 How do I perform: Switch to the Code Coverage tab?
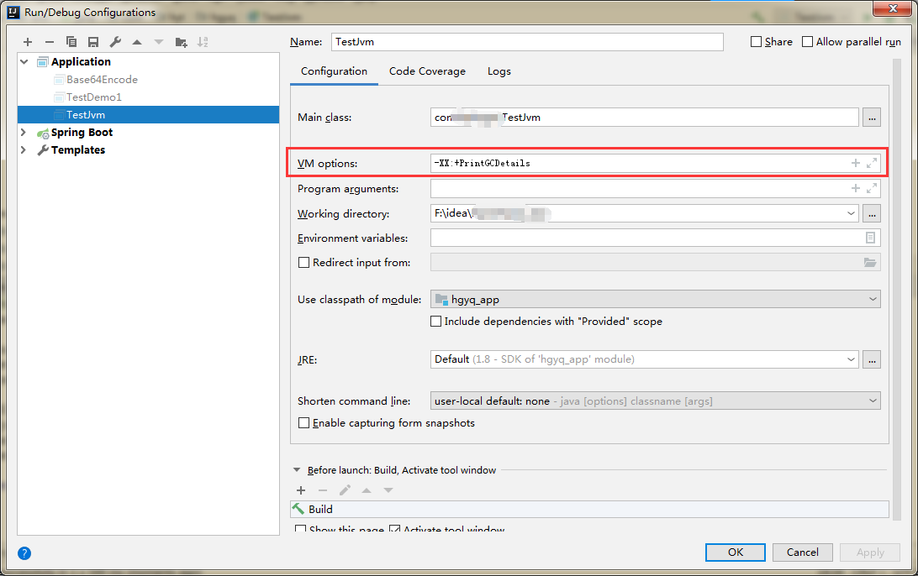click(427, 71)
